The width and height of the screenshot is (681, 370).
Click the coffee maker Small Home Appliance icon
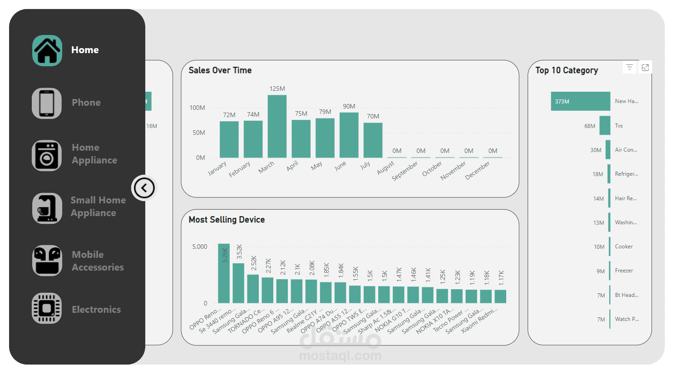pos(47,208)
